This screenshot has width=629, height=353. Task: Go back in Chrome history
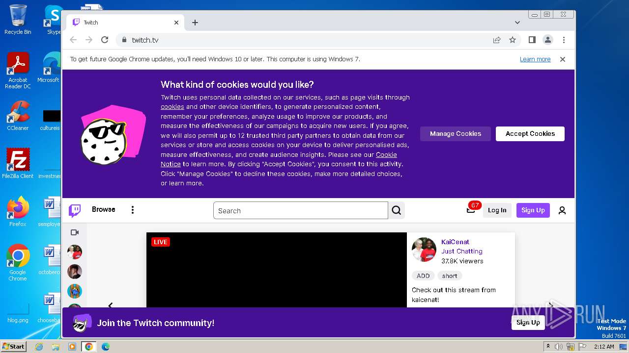point(73,40)
